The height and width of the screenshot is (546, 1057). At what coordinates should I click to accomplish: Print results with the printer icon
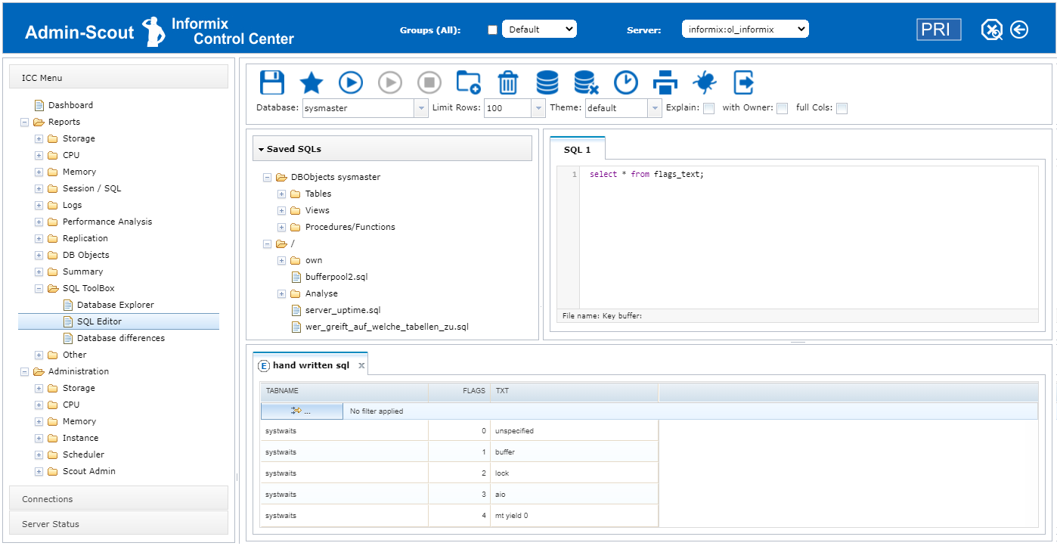[665, 82]
